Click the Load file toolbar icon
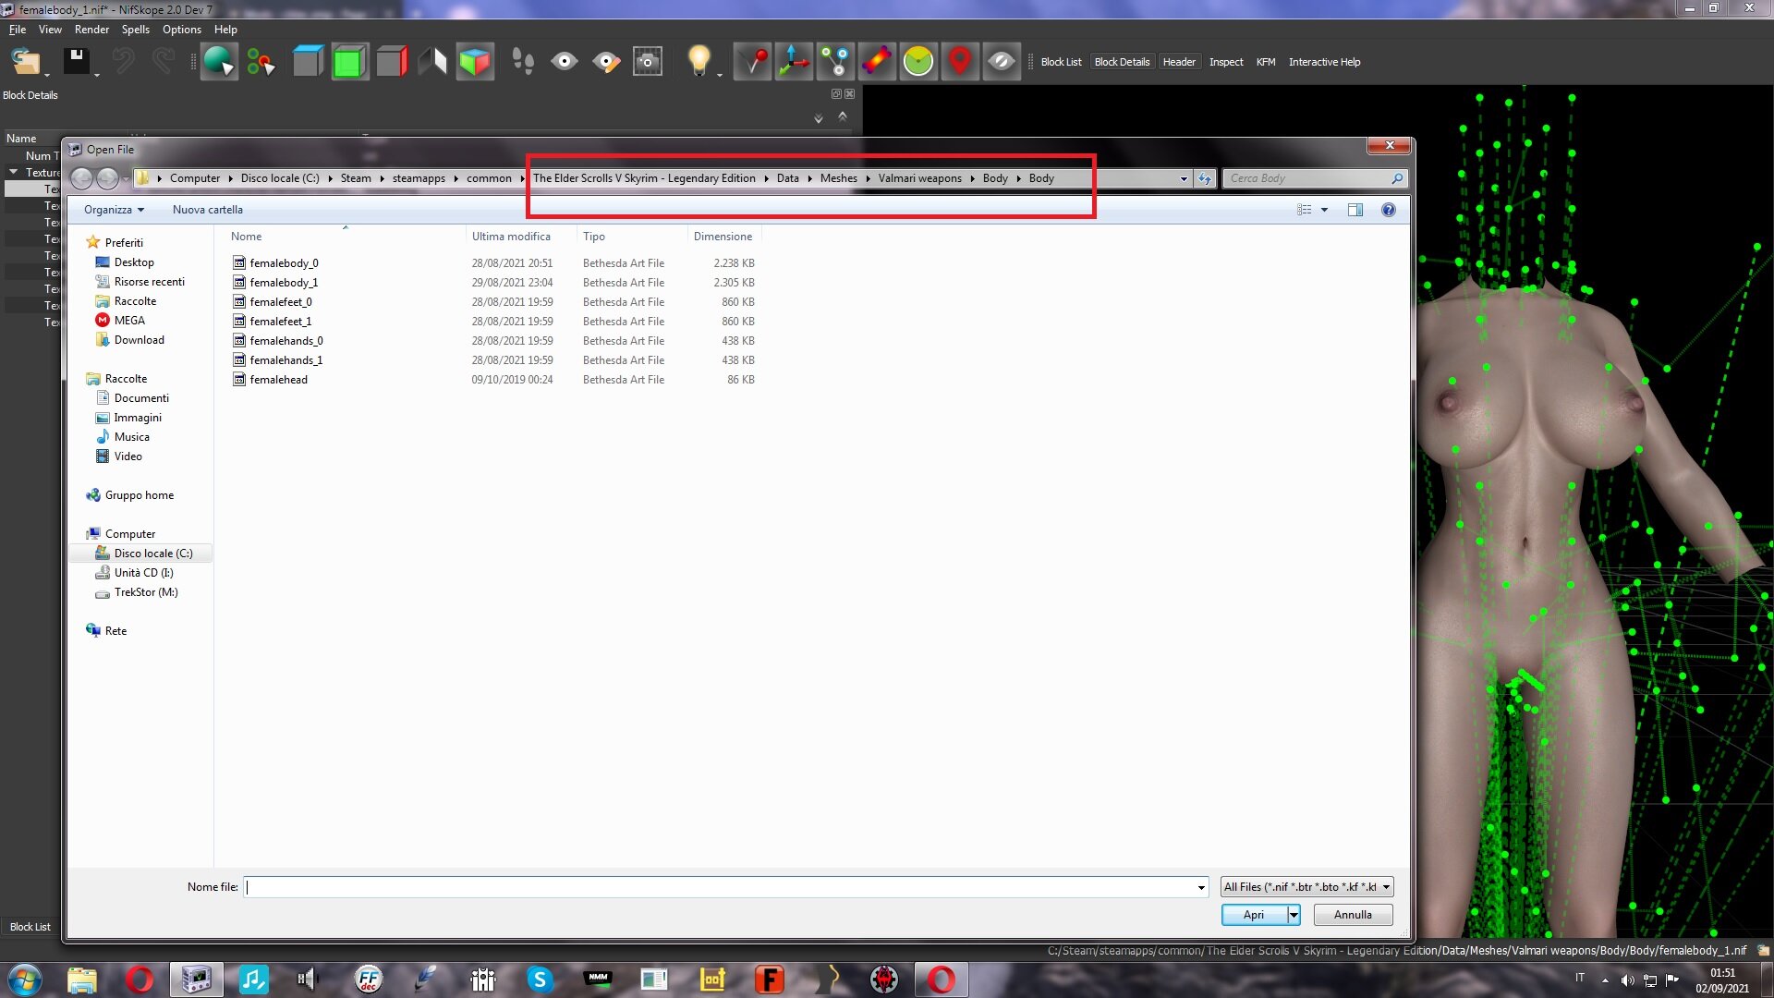This screenshot has height=998, width=1774. (x=25, y=62)
